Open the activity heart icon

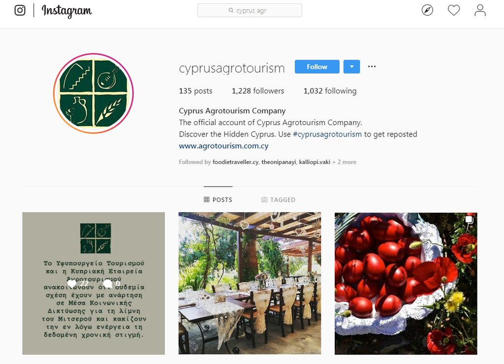pyautogui.click(x=453, y=10)
